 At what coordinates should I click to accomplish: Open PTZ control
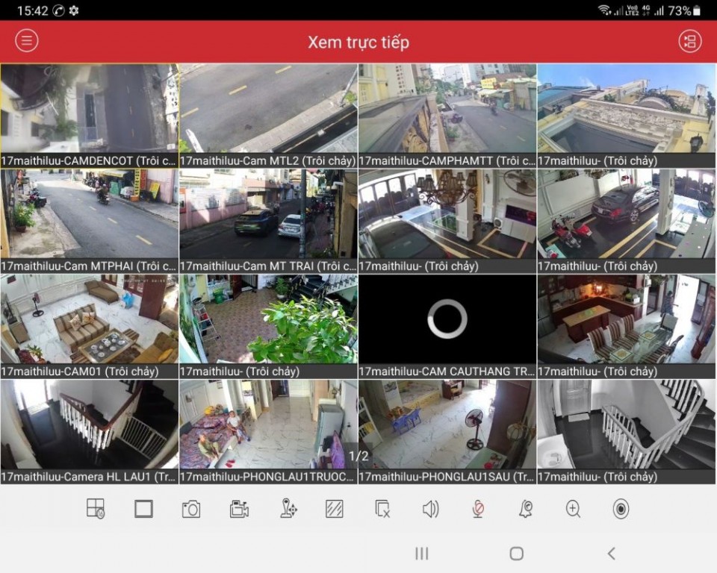click(287, 509)
